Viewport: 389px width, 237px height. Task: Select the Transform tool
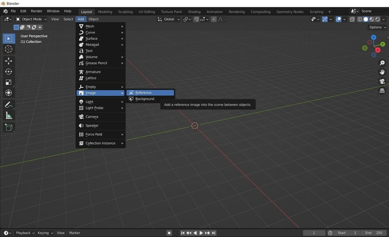click(9, 93)
